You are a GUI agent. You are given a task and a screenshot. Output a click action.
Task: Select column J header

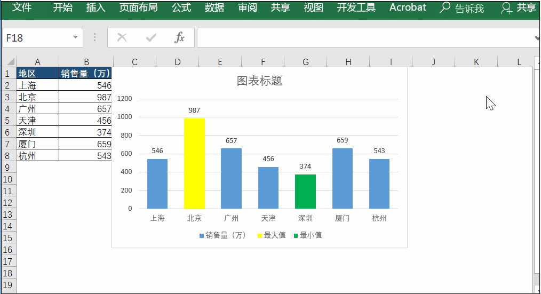pos(433,62)
